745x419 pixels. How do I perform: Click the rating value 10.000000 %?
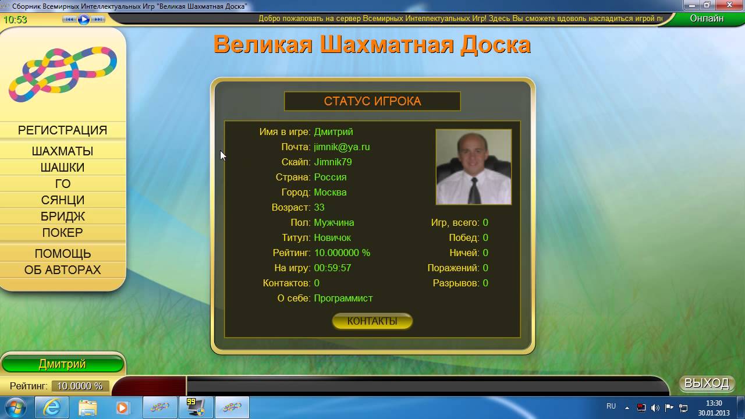pos(342,253)
